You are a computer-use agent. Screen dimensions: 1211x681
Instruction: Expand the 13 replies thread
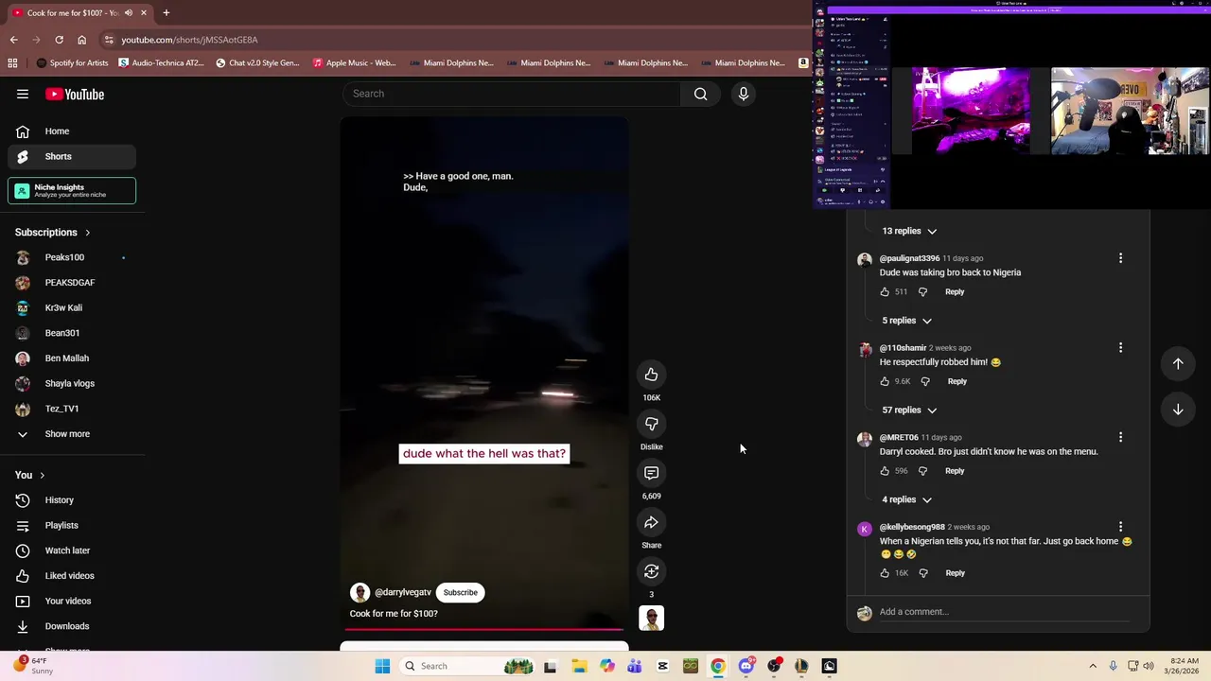click(909, 231)
